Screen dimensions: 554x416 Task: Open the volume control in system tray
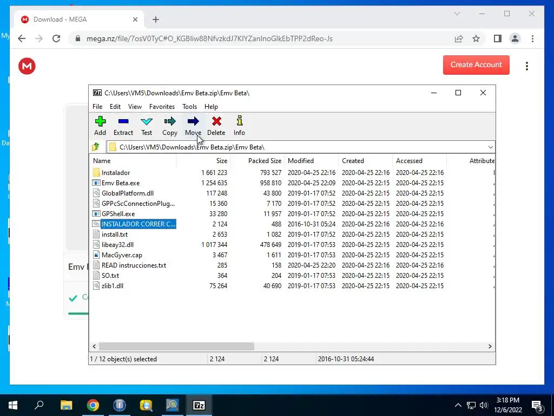click(484, 405)
